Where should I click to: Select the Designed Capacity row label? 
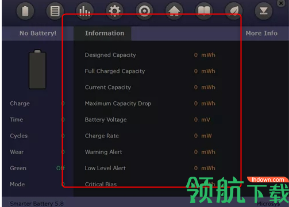[110, 55]
